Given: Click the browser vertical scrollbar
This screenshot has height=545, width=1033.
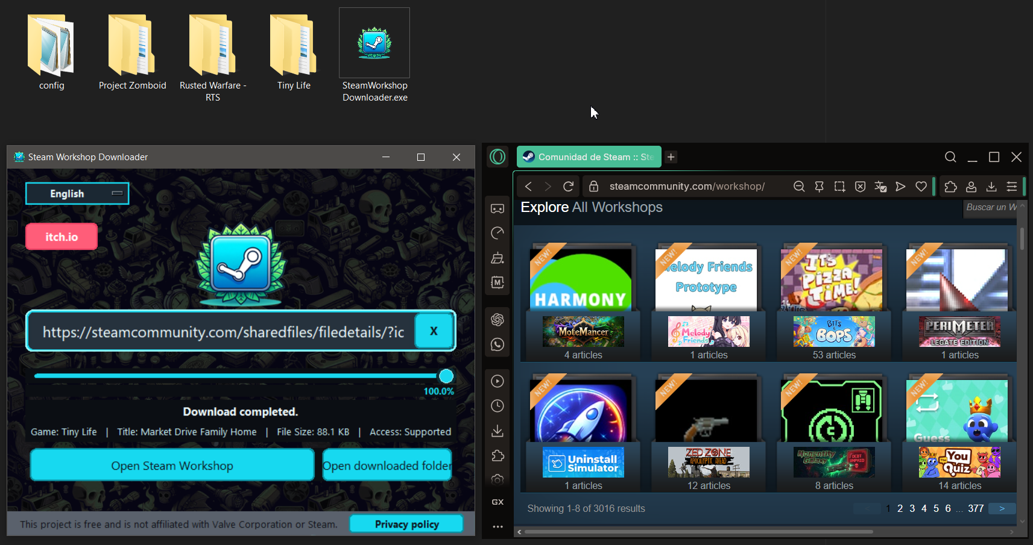Looking at the screenshot, I should [x=1022, y=238].
